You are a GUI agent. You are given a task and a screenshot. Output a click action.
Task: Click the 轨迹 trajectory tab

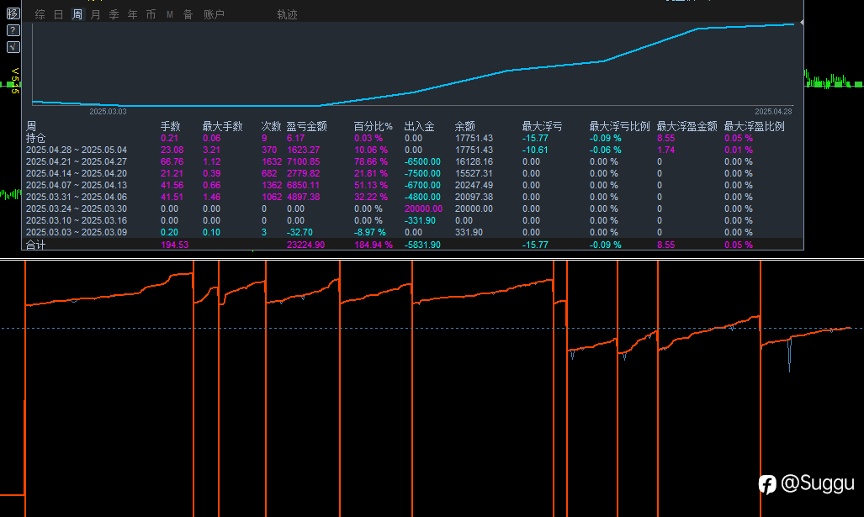pos(287,14)
